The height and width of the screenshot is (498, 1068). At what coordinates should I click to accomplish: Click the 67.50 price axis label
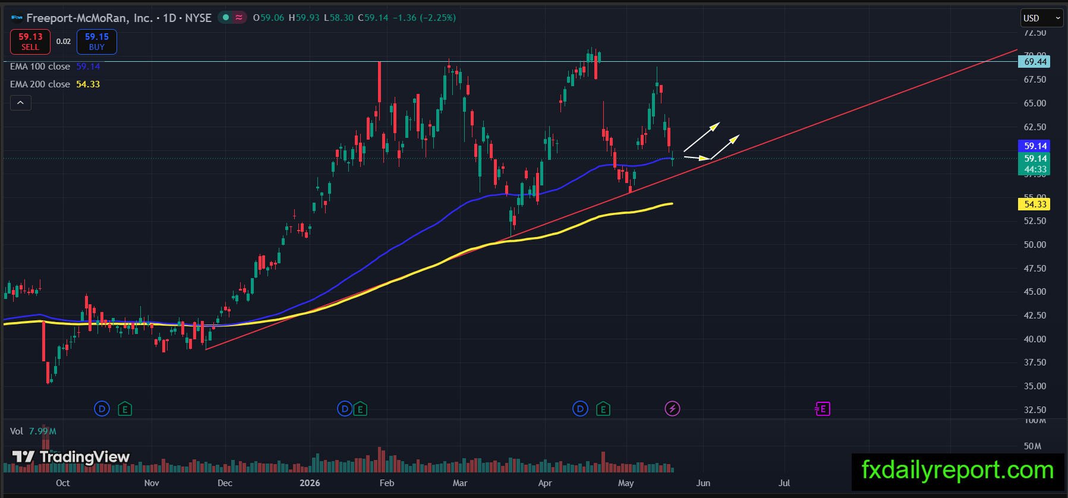tap(1035, 80)
